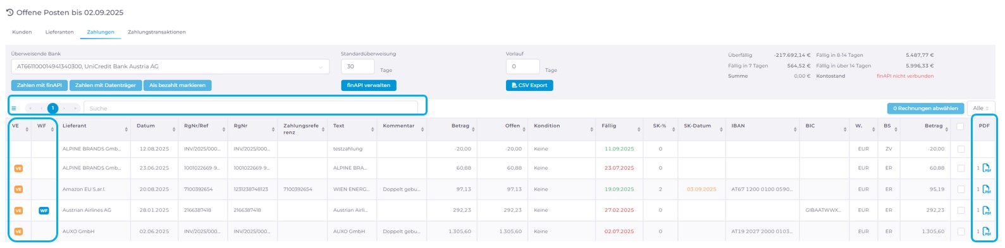Check the checkbox for the testzahlung row
Screen dimensions: 1005x248
[x=961, y=150]
